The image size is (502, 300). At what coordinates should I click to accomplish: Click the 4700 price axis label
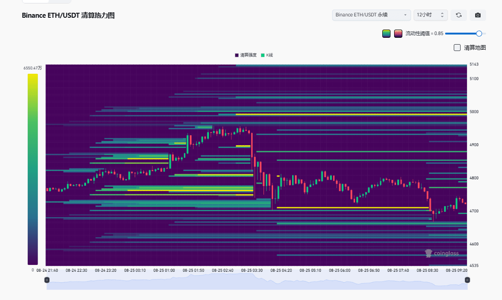click(474, 211)
